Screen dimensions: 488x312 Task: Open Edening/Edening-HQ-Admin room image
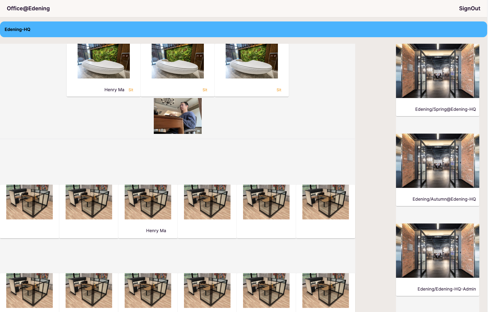[x=438, y=251]
